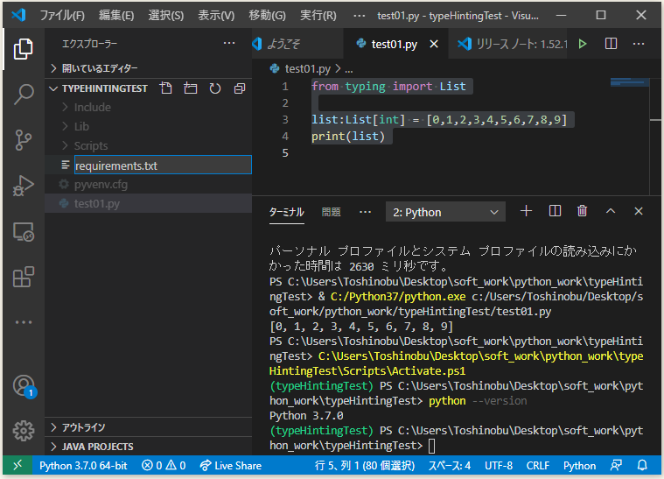Click the feedback icon in status bar

coord(616,466)
